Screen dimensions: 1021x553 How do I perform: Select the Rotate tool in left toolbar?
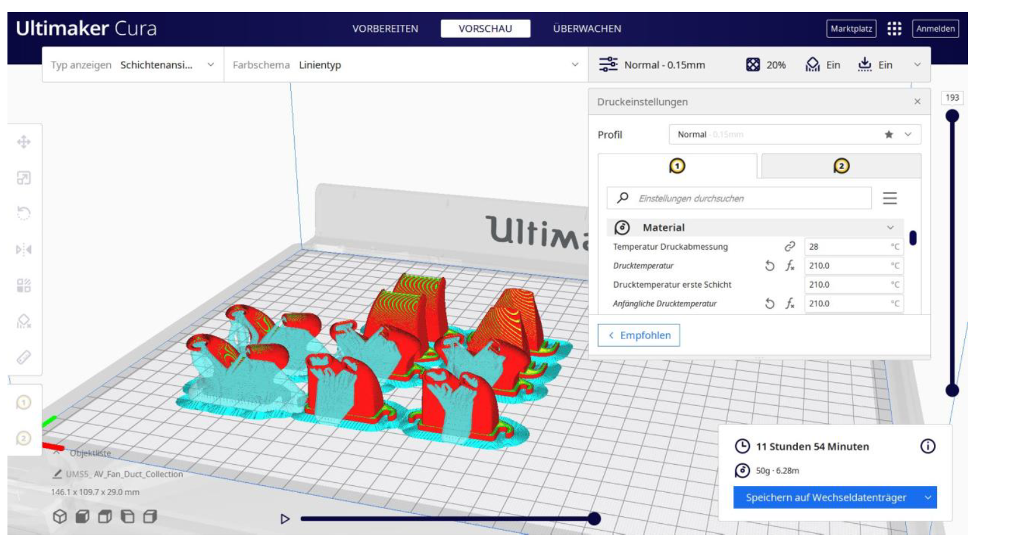click(24, 214)
